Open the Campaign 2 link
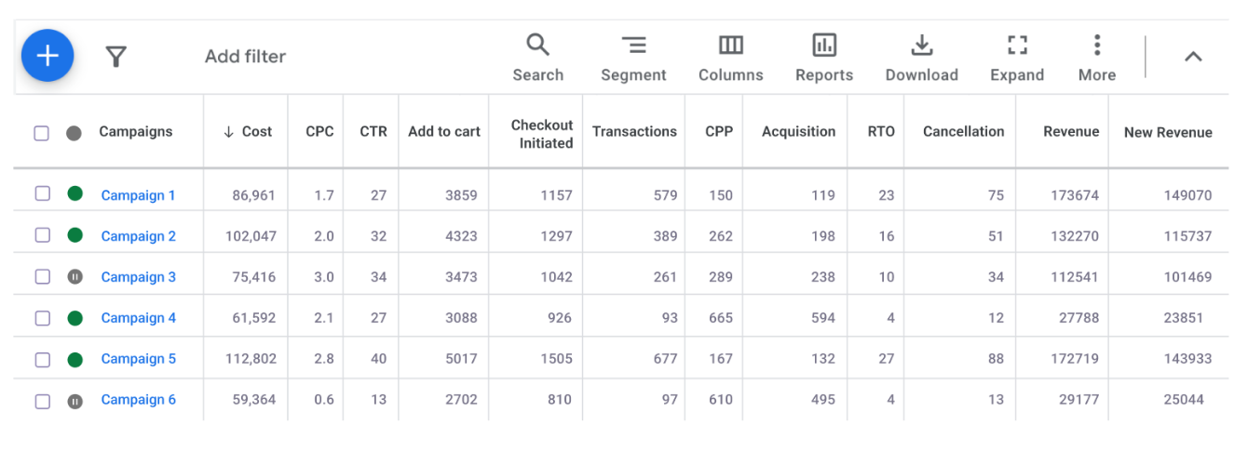Viewport: 1248px width, 464px height. 138,236
